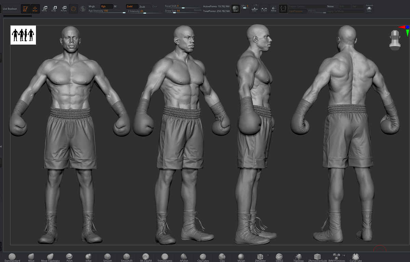Select the SK_ClayFill brush

146,258
